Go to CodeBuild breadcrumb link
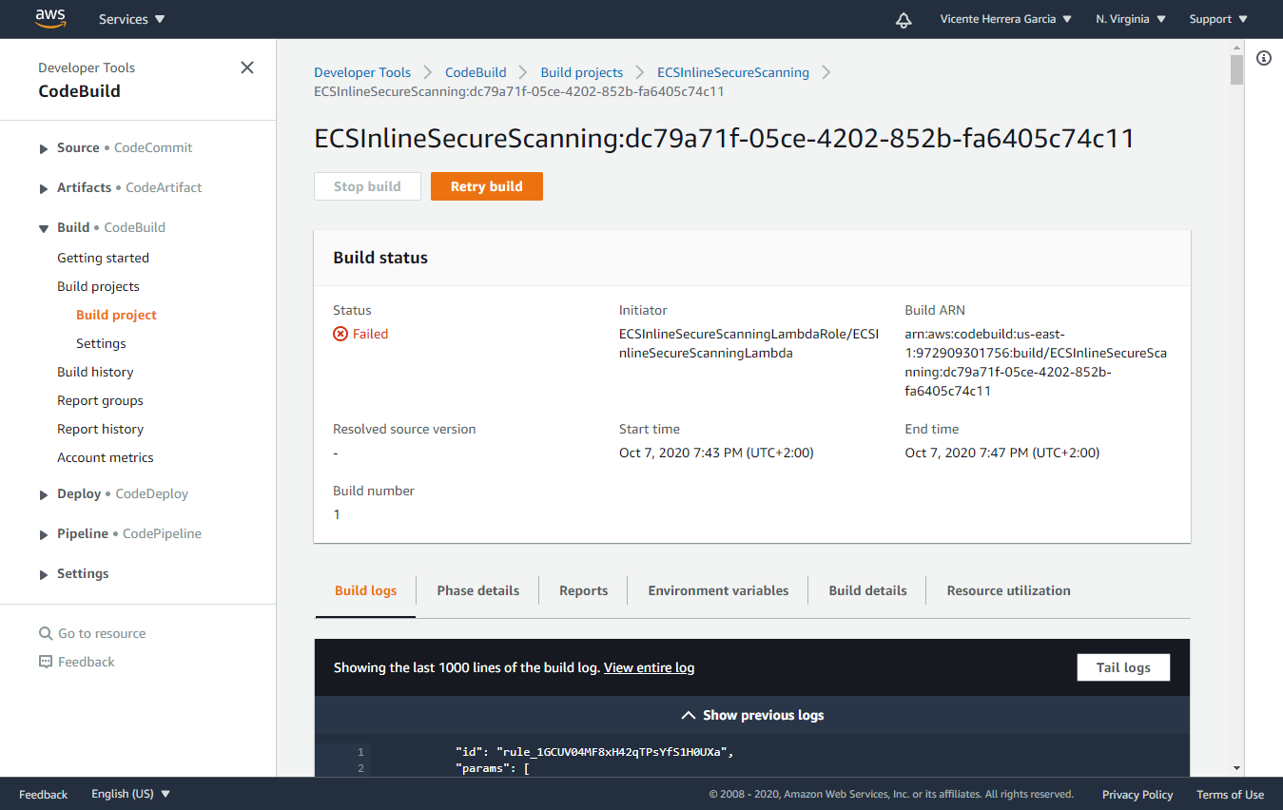This screenshot has width=1283, height=810. click(476, 72)
